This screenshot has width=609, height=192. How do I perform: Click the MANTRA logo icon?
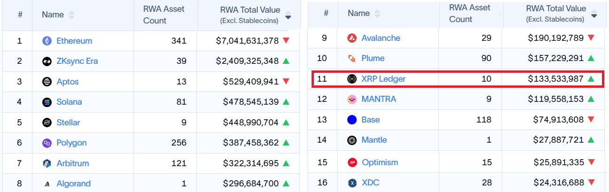click(352, 99)
